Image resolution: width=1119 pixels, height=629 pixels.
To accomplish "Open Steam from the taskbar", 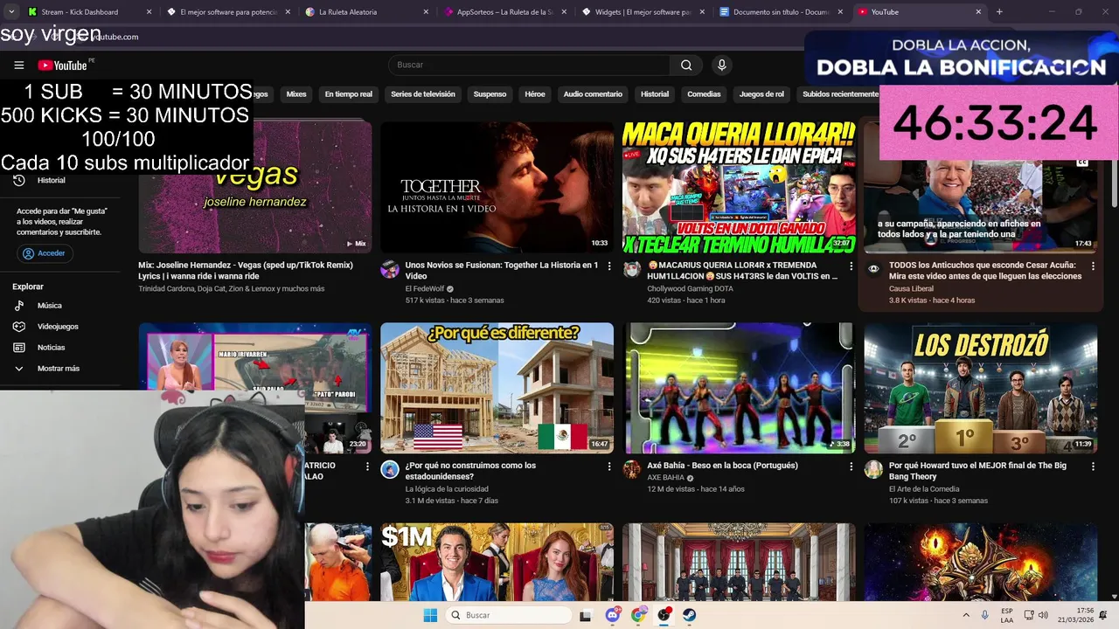I will click(x=690, y=615).
